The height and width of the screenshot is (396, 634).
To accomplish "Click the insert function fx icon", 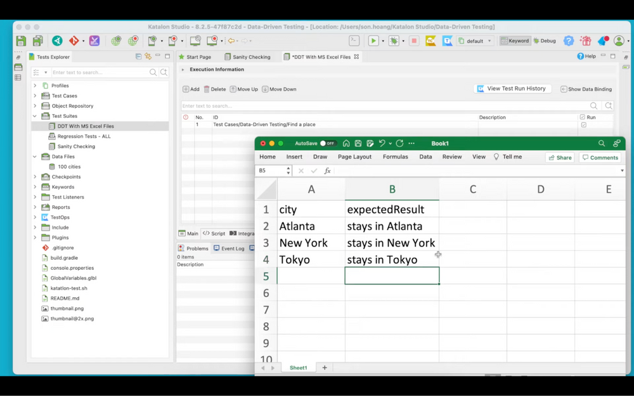I will [x=327, y=171].
